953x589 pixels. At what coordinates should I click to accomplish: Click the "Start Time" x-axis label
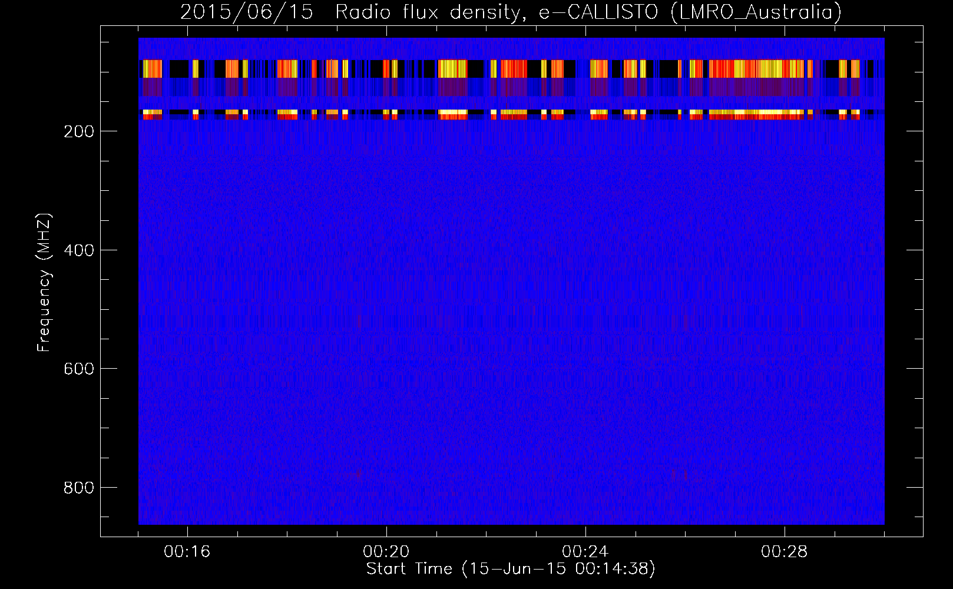(x=511, y=569)
